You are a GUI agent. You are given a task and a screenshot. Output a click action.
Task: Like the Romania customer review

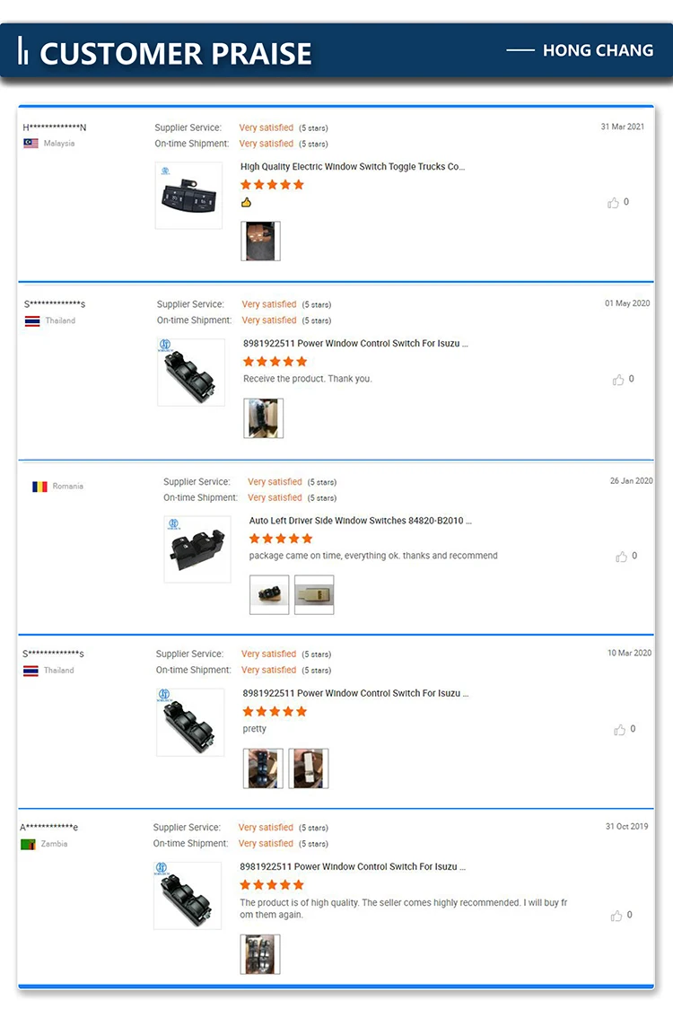pyautogui.click(x=621, y=557)
